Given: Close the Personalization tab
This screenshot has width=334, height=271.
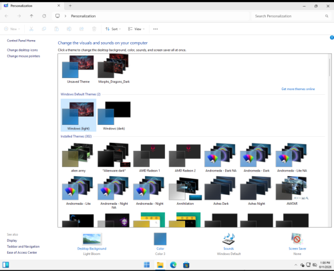Looking at the screenshot, I should click(x=59, y=5).
